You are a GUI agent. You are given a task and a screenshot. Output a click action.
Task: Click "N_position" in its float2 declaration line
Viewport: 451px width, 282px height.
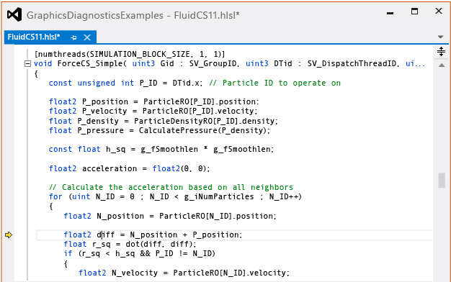pos(120,216)
